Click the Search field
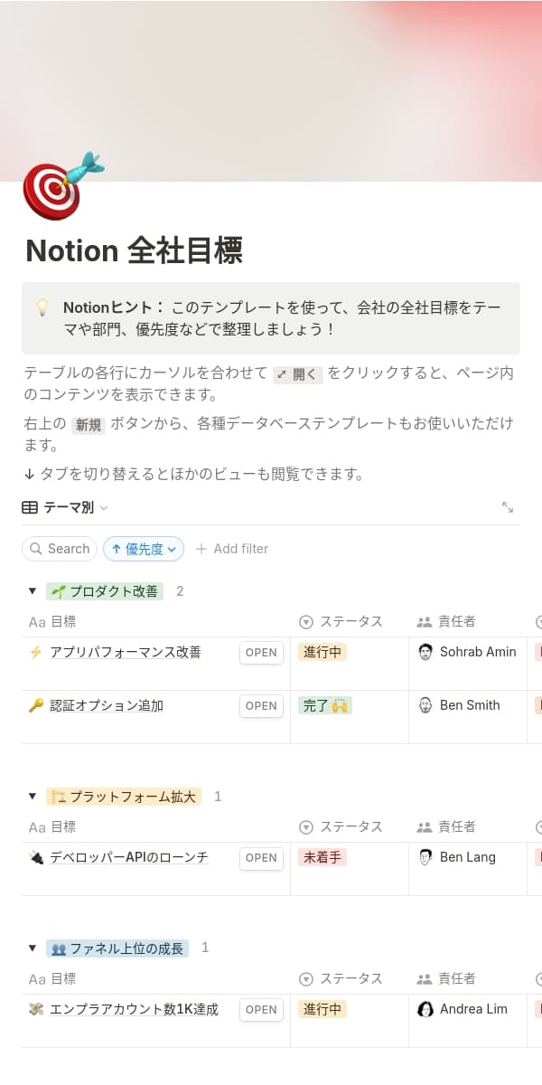 60,549
